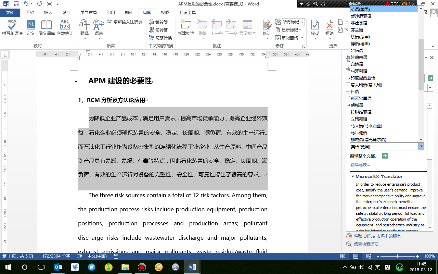438x274 pixels.
Task: Open 修订 group dialog launcher
Action: [x=304, y=47]
